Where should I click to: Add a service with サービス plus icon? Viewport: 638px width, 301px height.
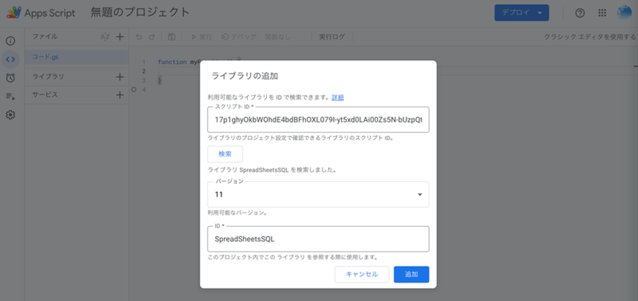coord(120,95)
